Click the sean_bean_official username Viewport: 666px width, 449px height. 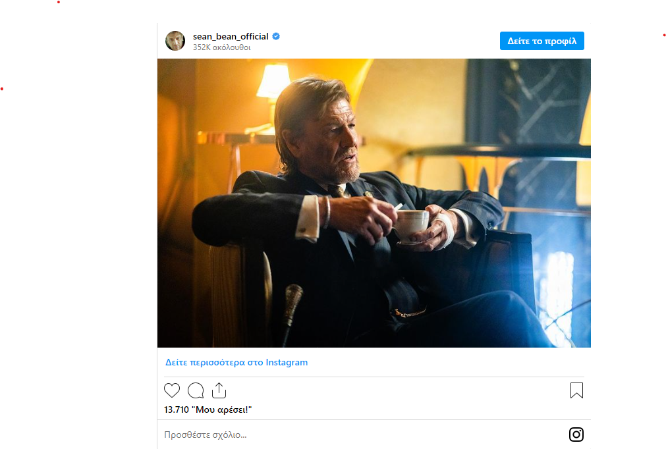tap(231, 36)
